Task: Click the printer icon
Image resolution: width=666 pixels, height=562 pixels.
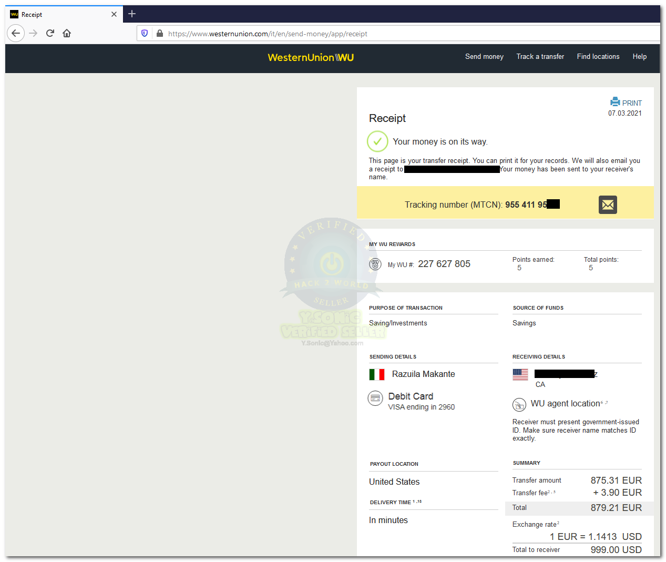Action: click(x=615, y=102)
